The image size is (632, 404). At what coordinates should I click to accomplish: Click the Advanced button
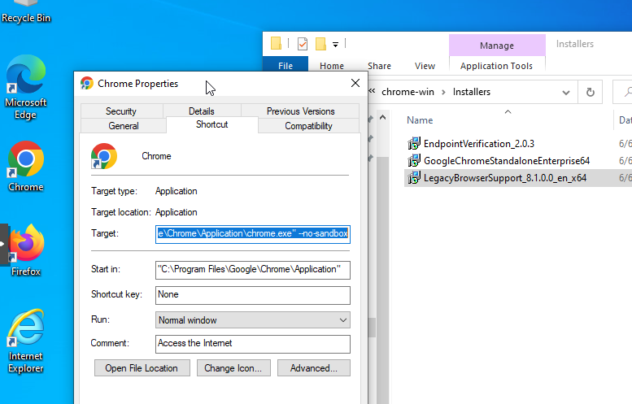pos(314,368)
